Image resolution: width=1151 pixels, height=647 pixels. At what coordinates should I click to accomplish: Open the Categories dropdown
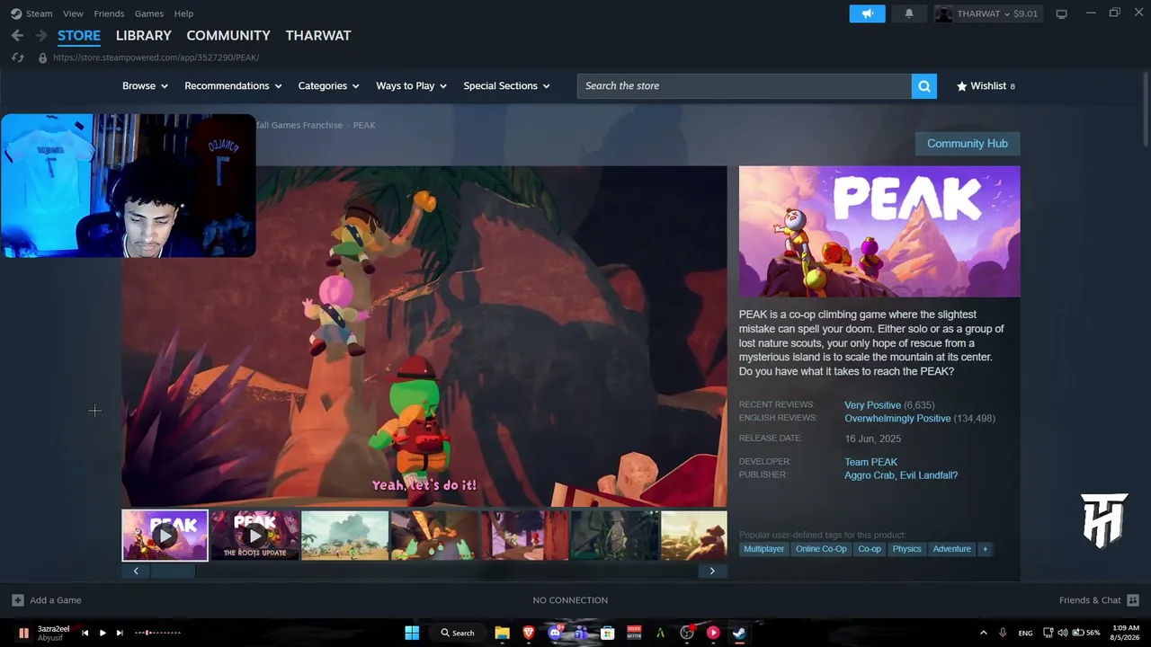(328, 86)
